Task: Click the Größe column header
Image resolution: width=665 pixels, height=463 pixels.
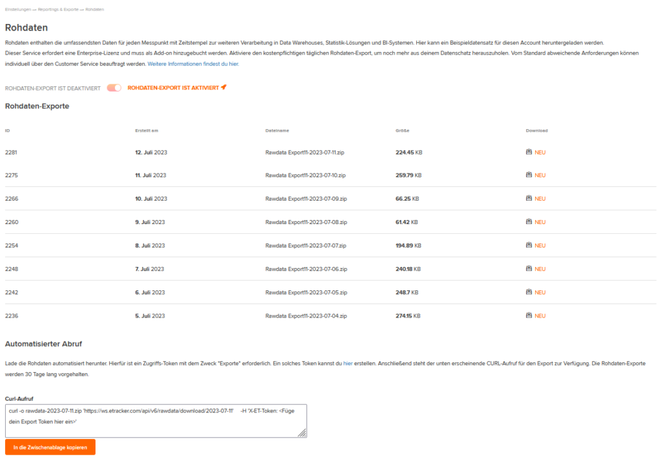Action: pos(403,131)
